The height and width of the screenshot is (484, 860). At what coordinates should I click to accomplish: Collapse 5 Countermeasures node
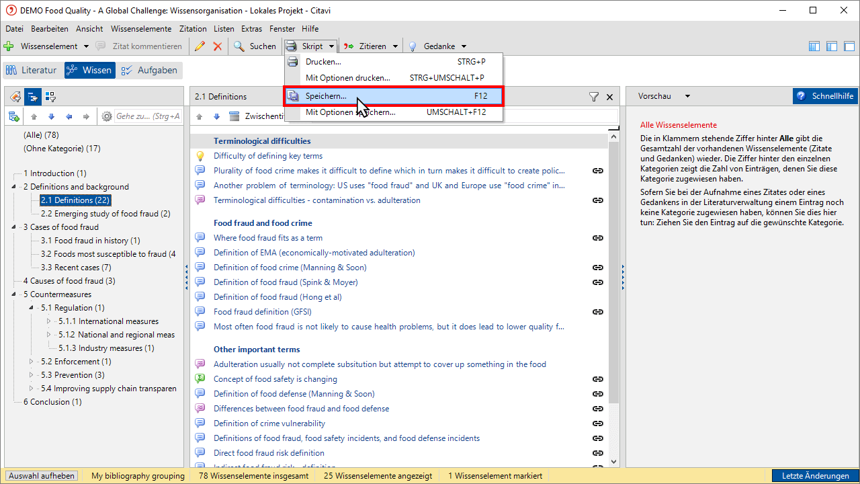pos(14,294)
